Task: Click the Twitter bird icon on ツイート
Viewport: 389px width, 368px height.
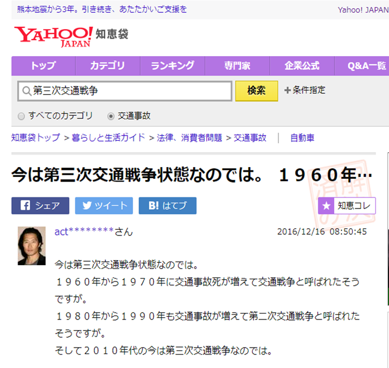Action: tap(87, 206)
